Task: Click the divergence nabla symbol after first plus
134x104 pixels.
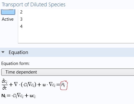Action: coord(16,84)
